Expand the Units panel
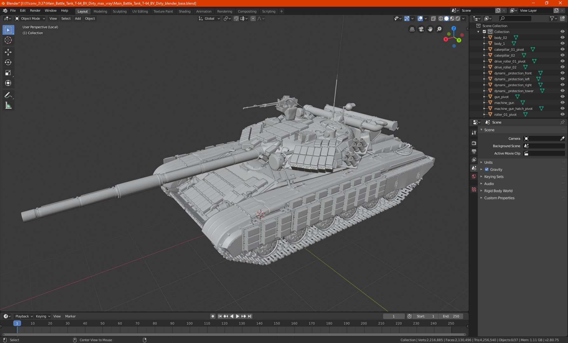The width and height of the screenshot is (568, 343). (488, 162)
